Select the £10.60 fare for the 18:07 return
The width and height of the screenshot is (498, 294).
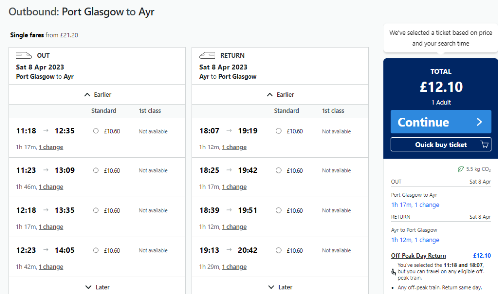(x=279, y=131)
